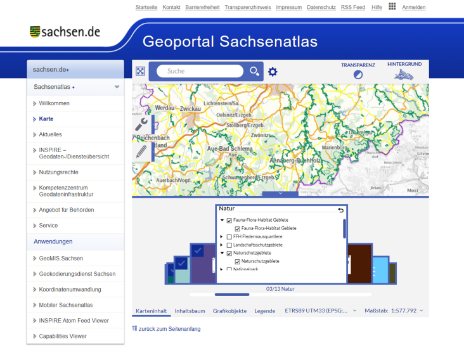Switch to Grafikobjekte tab
Viewport: 464px width, 353px height.
[229, 311]
